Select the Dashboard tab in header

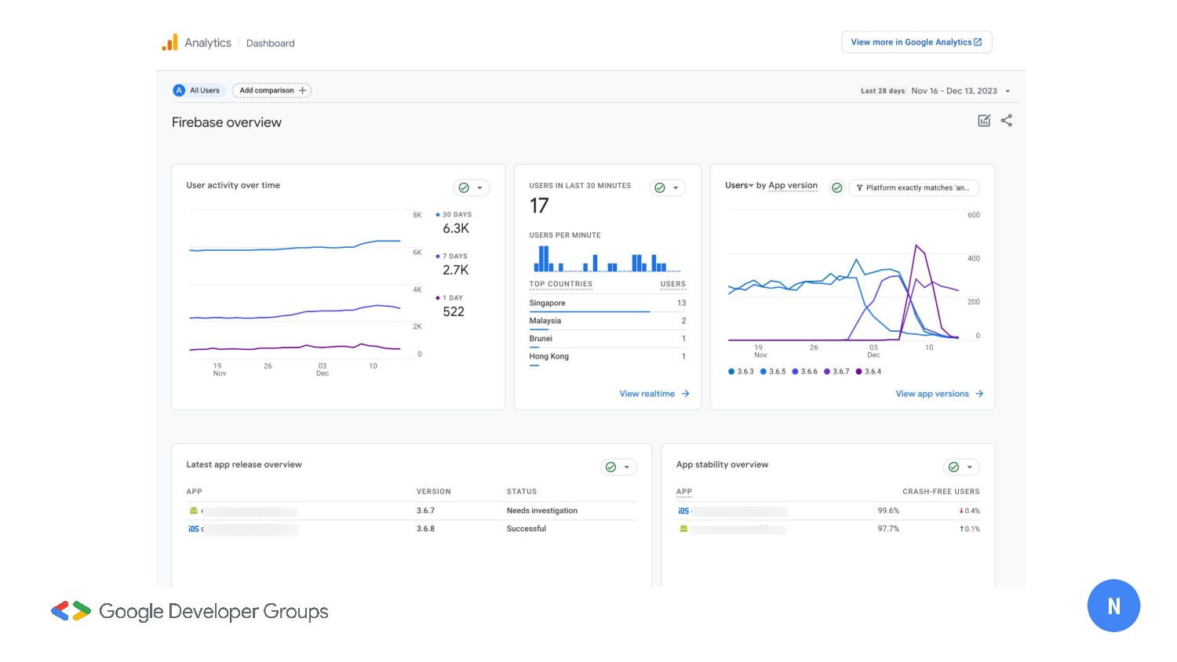271,43
